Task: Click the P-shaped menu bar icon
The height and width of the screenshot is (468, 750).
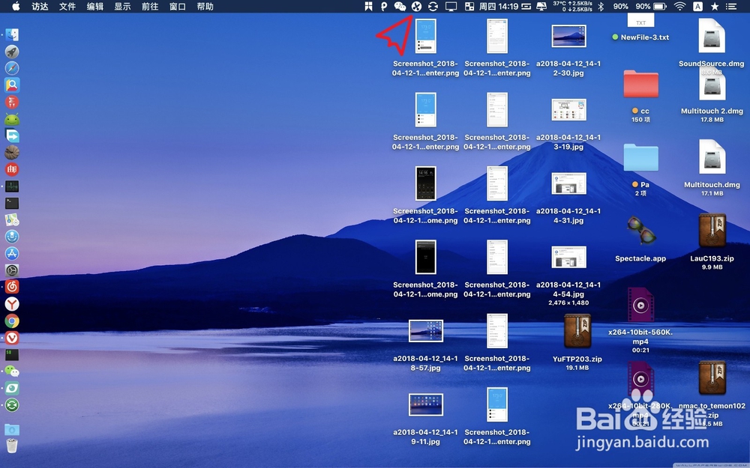Action: click(x=383, y=6)
